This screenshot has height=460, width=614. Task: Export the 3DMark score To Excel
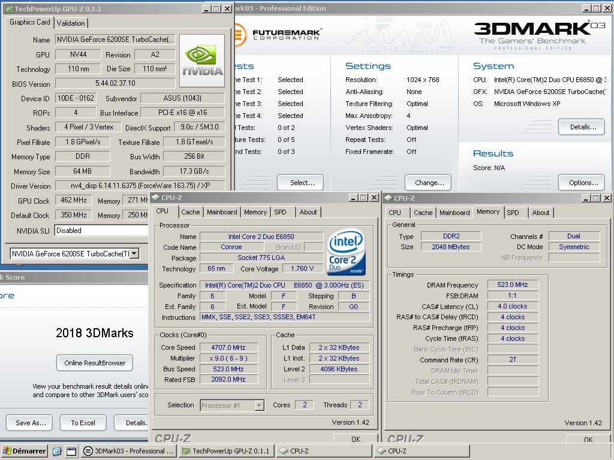[x=83, y=423]
